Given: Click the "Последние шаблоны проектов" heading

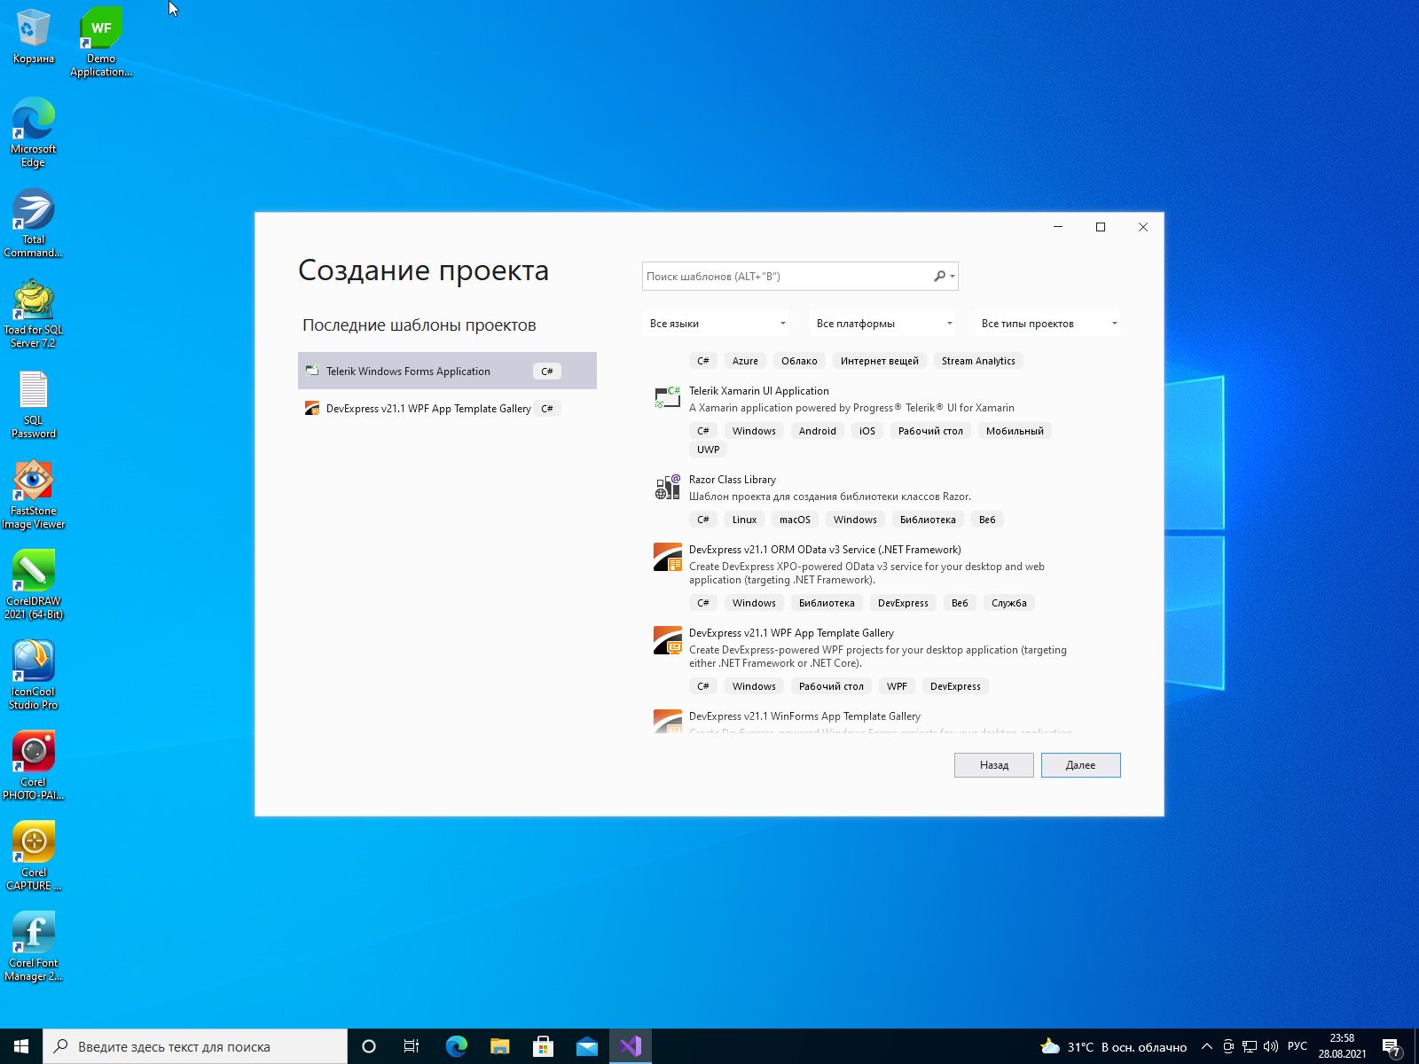Looking at the screenshot, I should 419,325.
